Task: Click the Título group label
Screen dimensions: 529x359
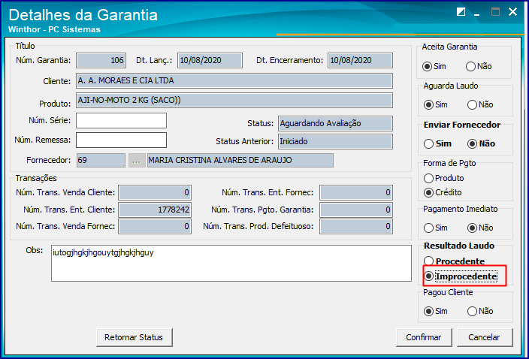Action: (x=25, y=46)
